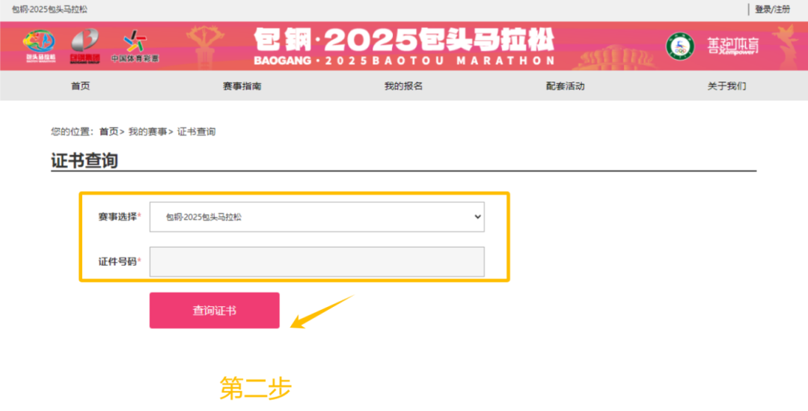Viewport: 808px width, 411px height.
Task: Open the 赛事选择 dropdown
Action: click(317, 217)
